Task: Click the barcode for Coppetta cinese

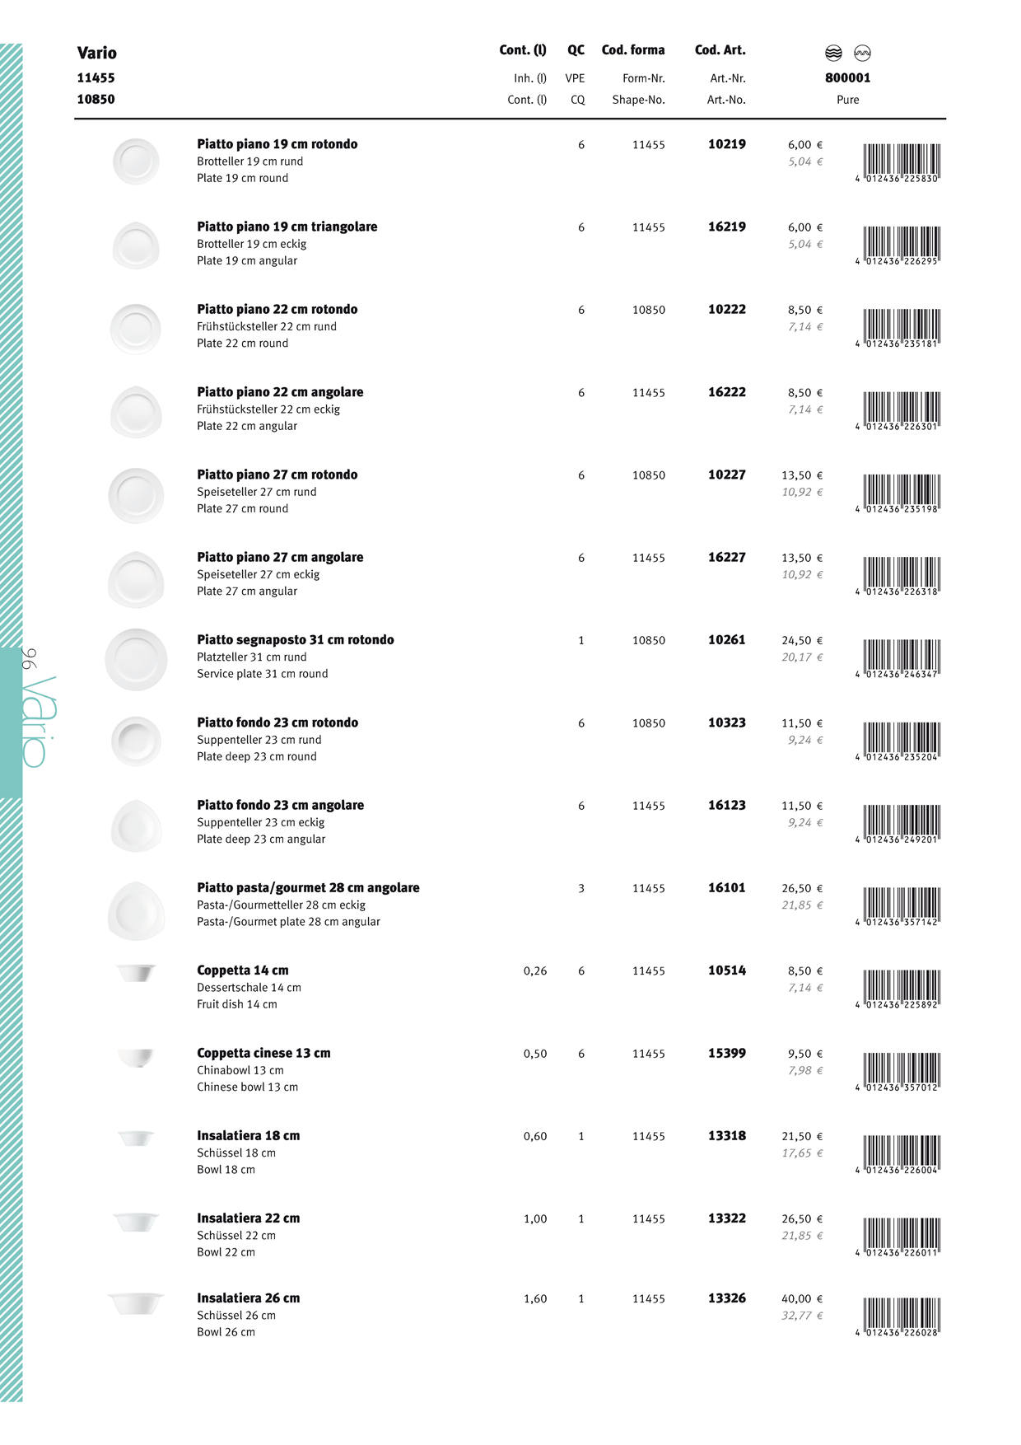Action: pos(901,1070)
